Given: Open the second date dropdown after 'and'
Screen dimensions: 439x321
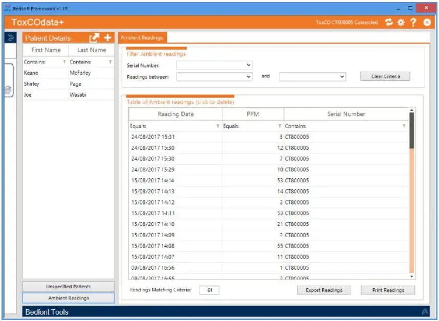Looking at the screenshot, I should tap(342, 77).
